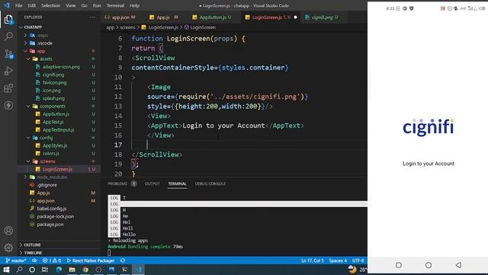Open Windows taskbar search
This screenshot has height=275, width=488.
click(x=19, y=270)
